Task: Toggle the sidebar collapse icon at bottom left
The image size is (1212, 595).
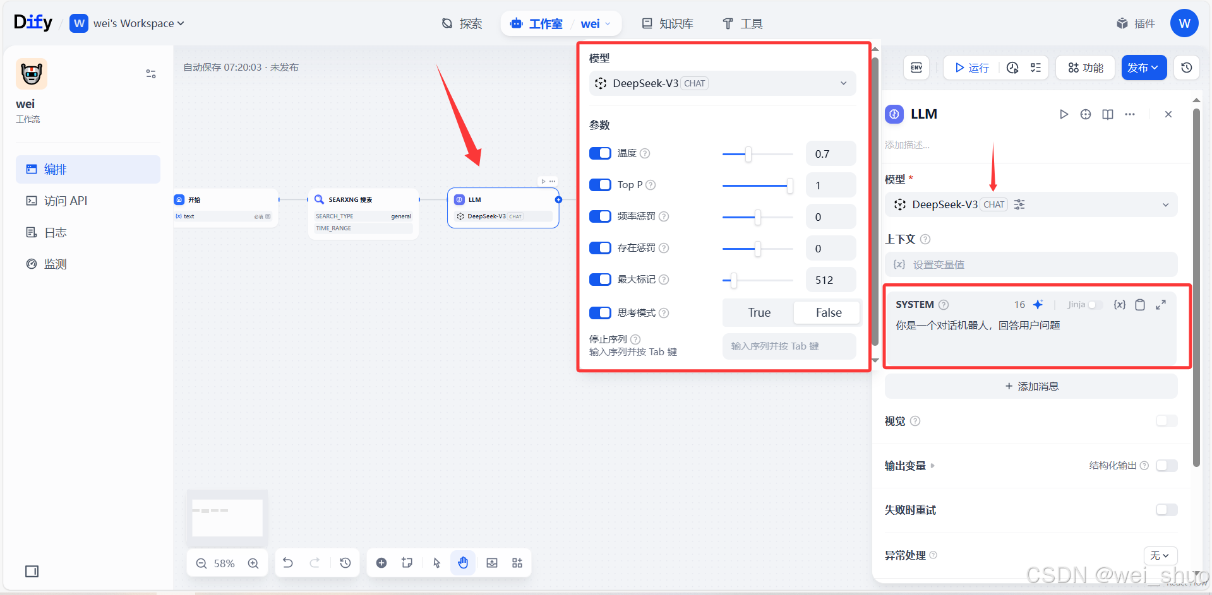Action: (32, 571)
